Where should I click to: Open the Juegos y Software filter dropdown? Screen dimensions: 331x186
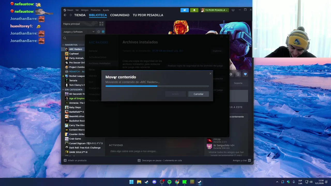pyautogui.click(x=79, y=32)
